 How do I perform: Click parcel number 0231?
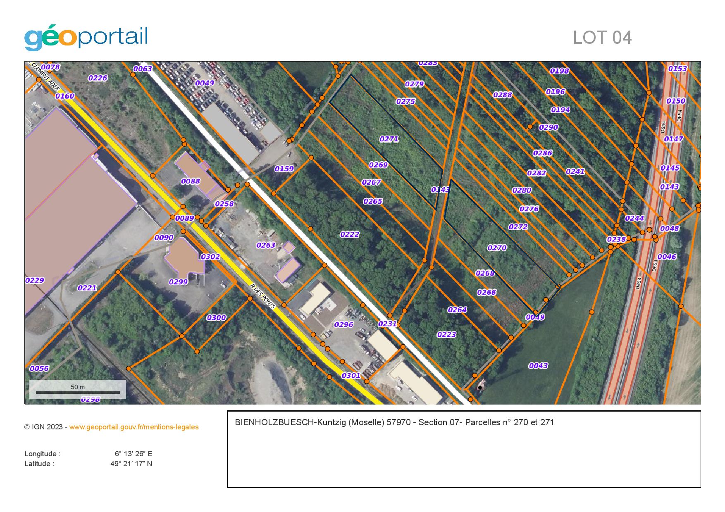point(388,324)
